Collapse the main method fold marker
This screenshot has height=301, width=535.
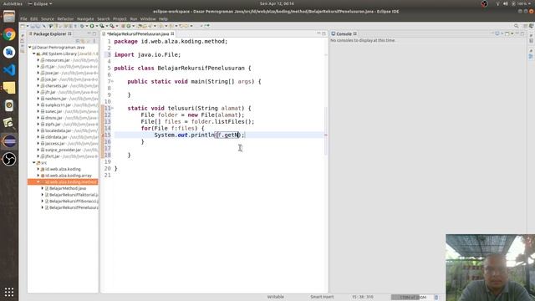112,82
